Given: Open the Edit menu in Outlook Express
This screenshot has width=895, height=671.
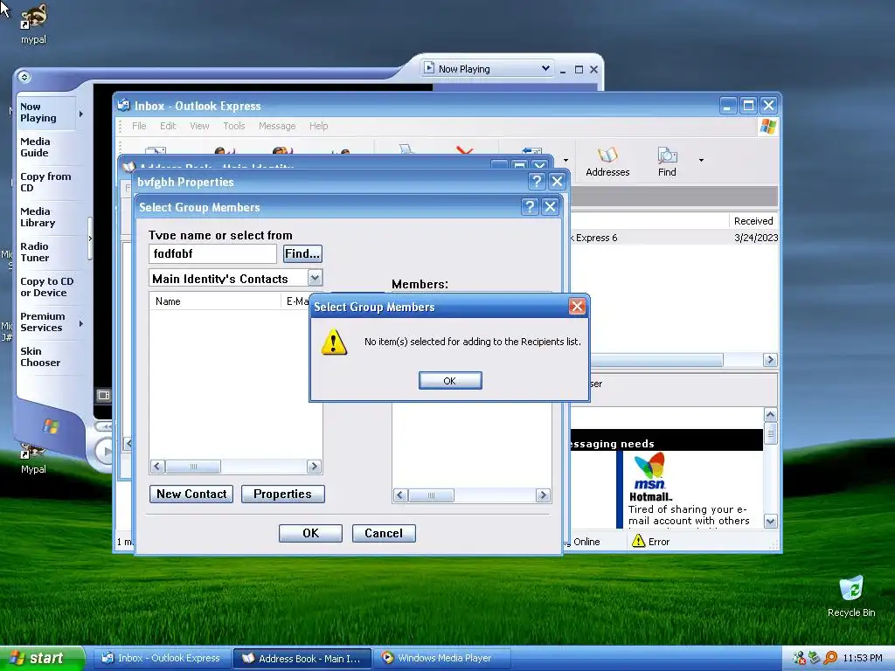Looking at the screenshot, I should coord(168,126).
